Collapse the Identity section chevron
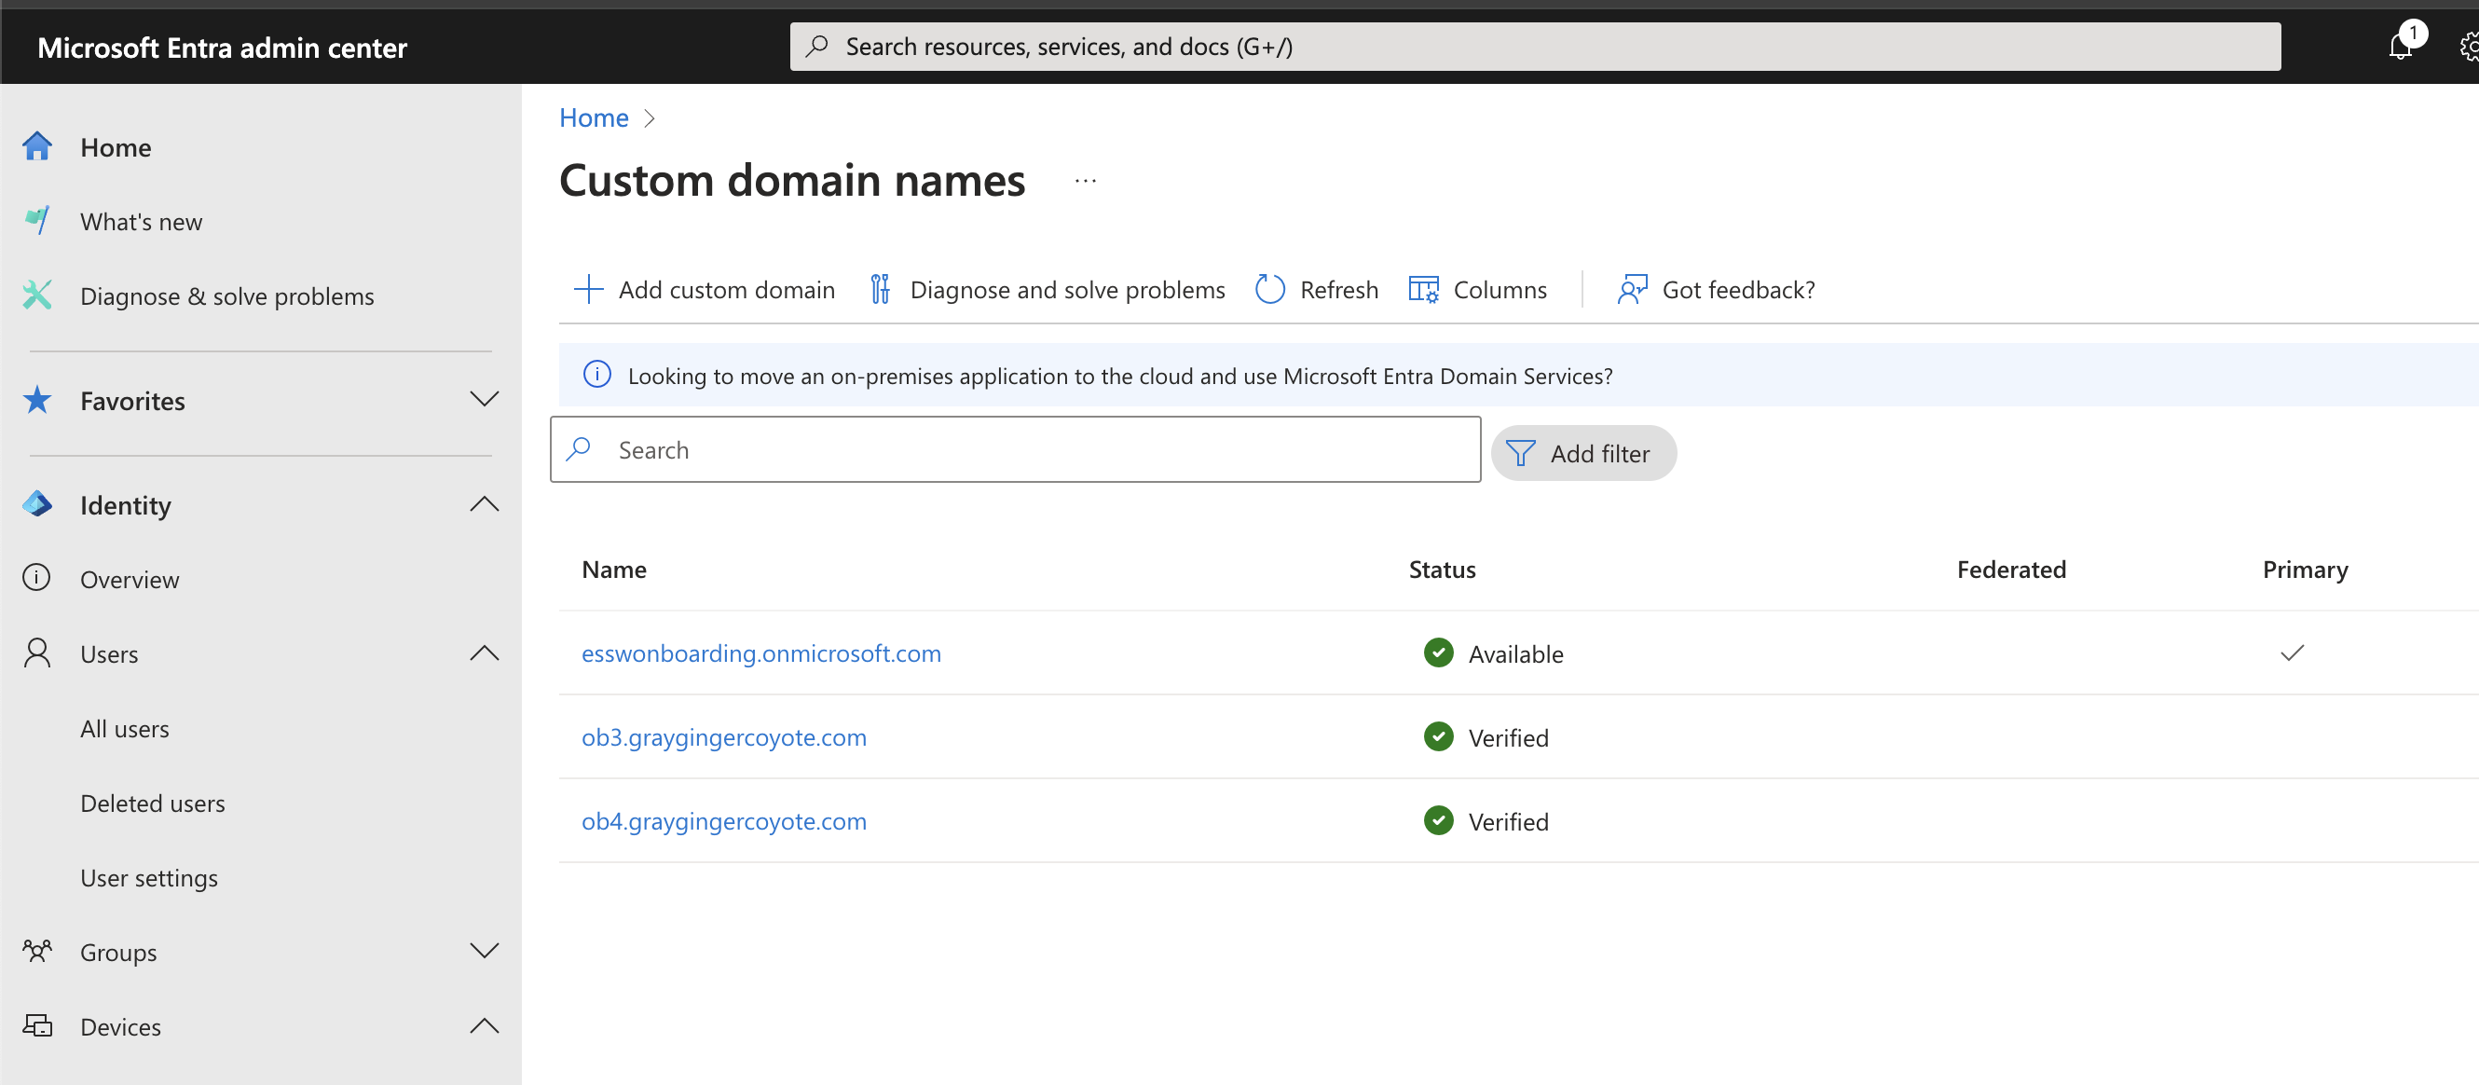 483,503
